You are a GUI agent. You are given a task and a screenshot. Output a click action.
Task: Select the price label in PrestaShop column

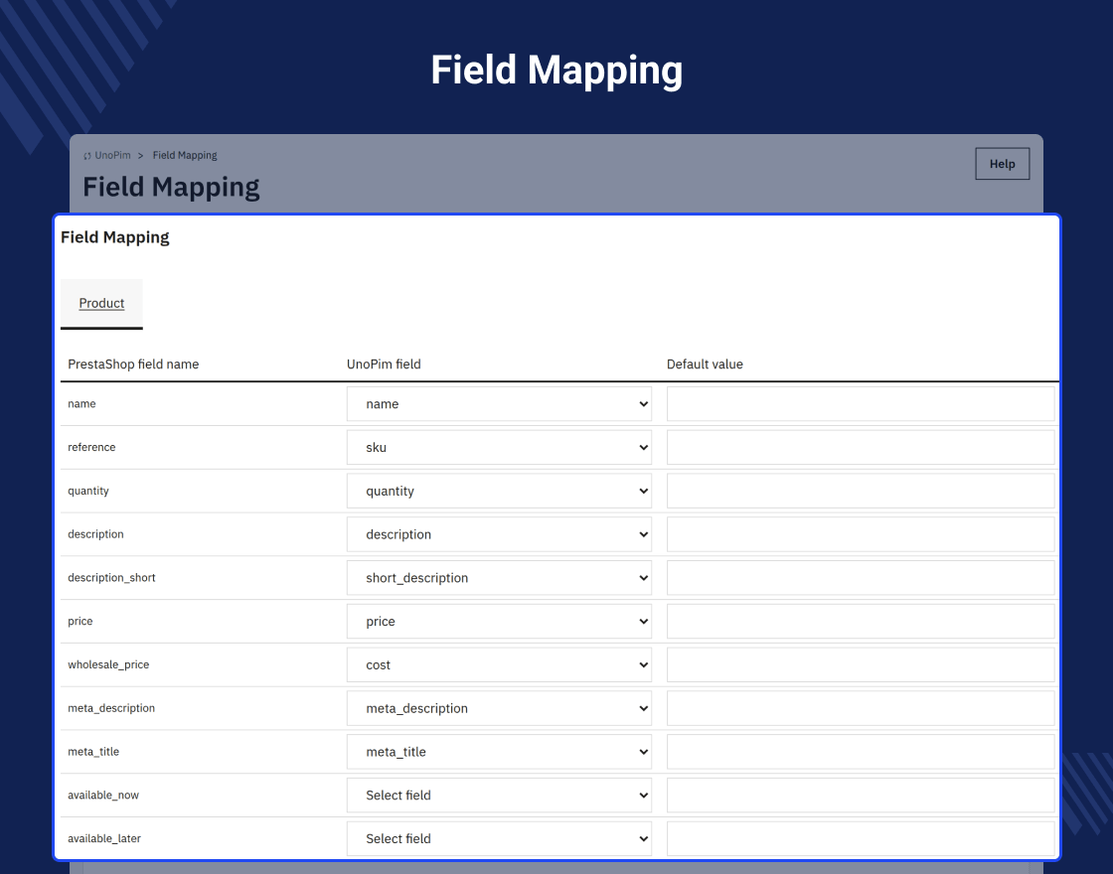coord(80,622)
